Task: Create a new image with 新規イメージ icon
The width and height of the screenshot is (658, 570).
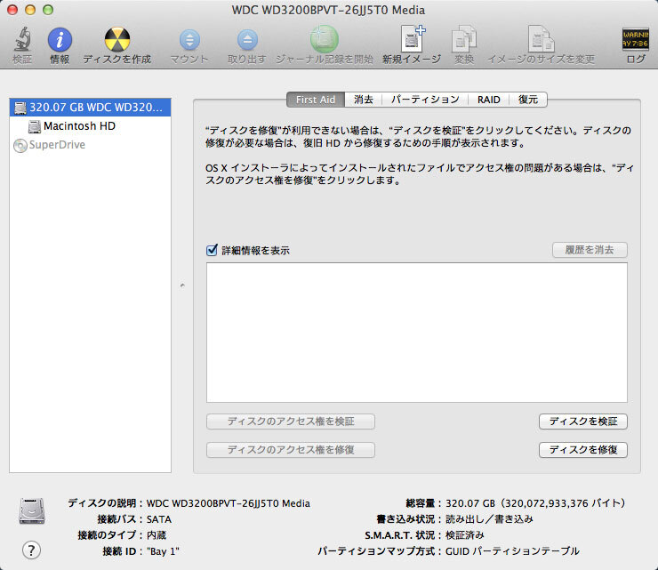Action: pos(413,38)
